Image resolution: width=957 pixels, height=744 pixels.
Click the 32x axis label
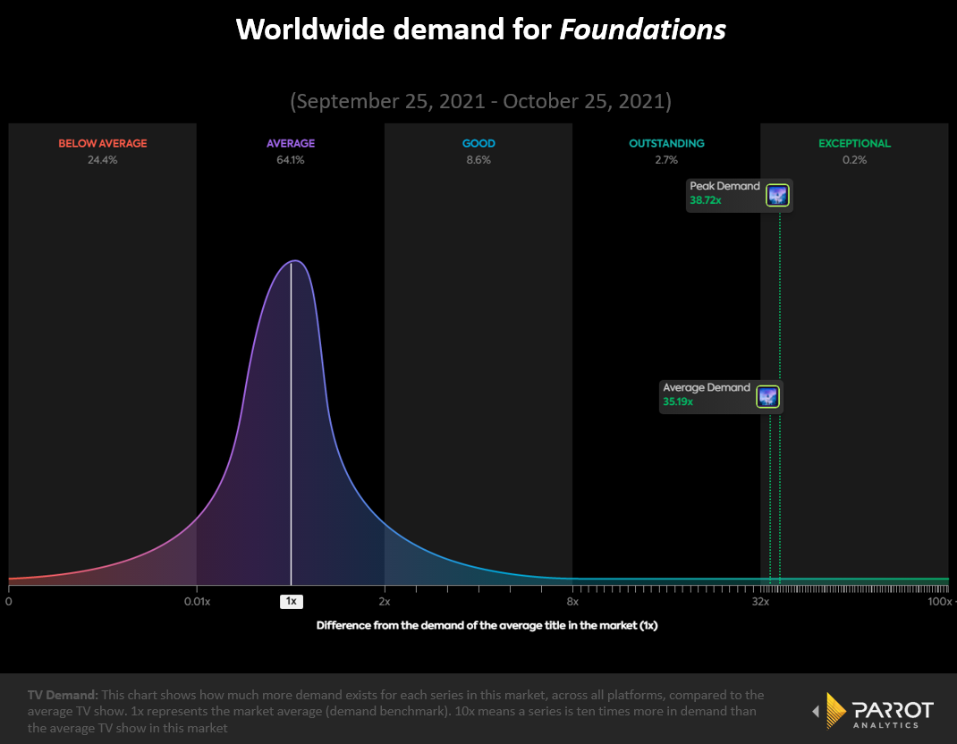(x=760, y=602)
